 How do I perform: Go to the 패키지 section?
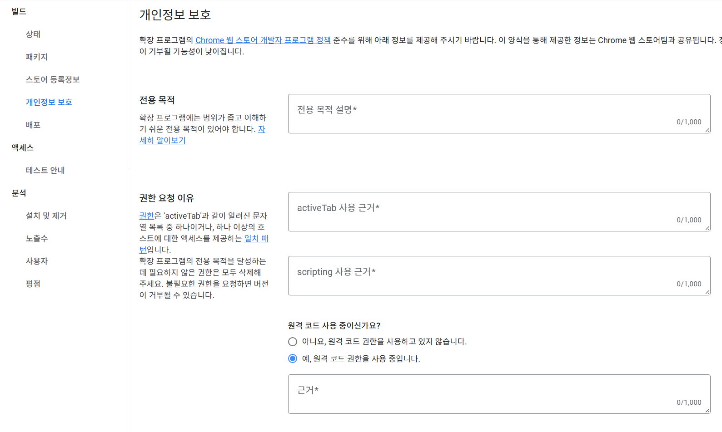coord(37,57)
